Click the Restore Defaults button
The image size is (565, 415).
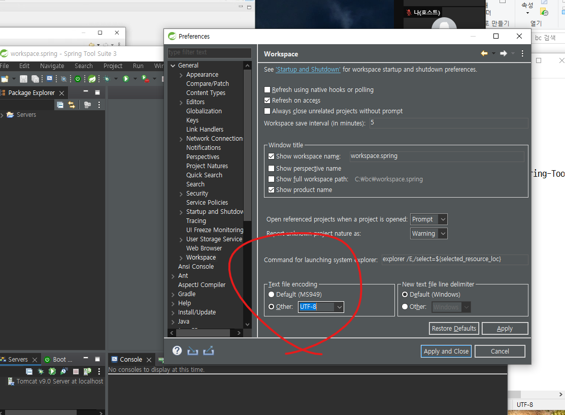454,329
